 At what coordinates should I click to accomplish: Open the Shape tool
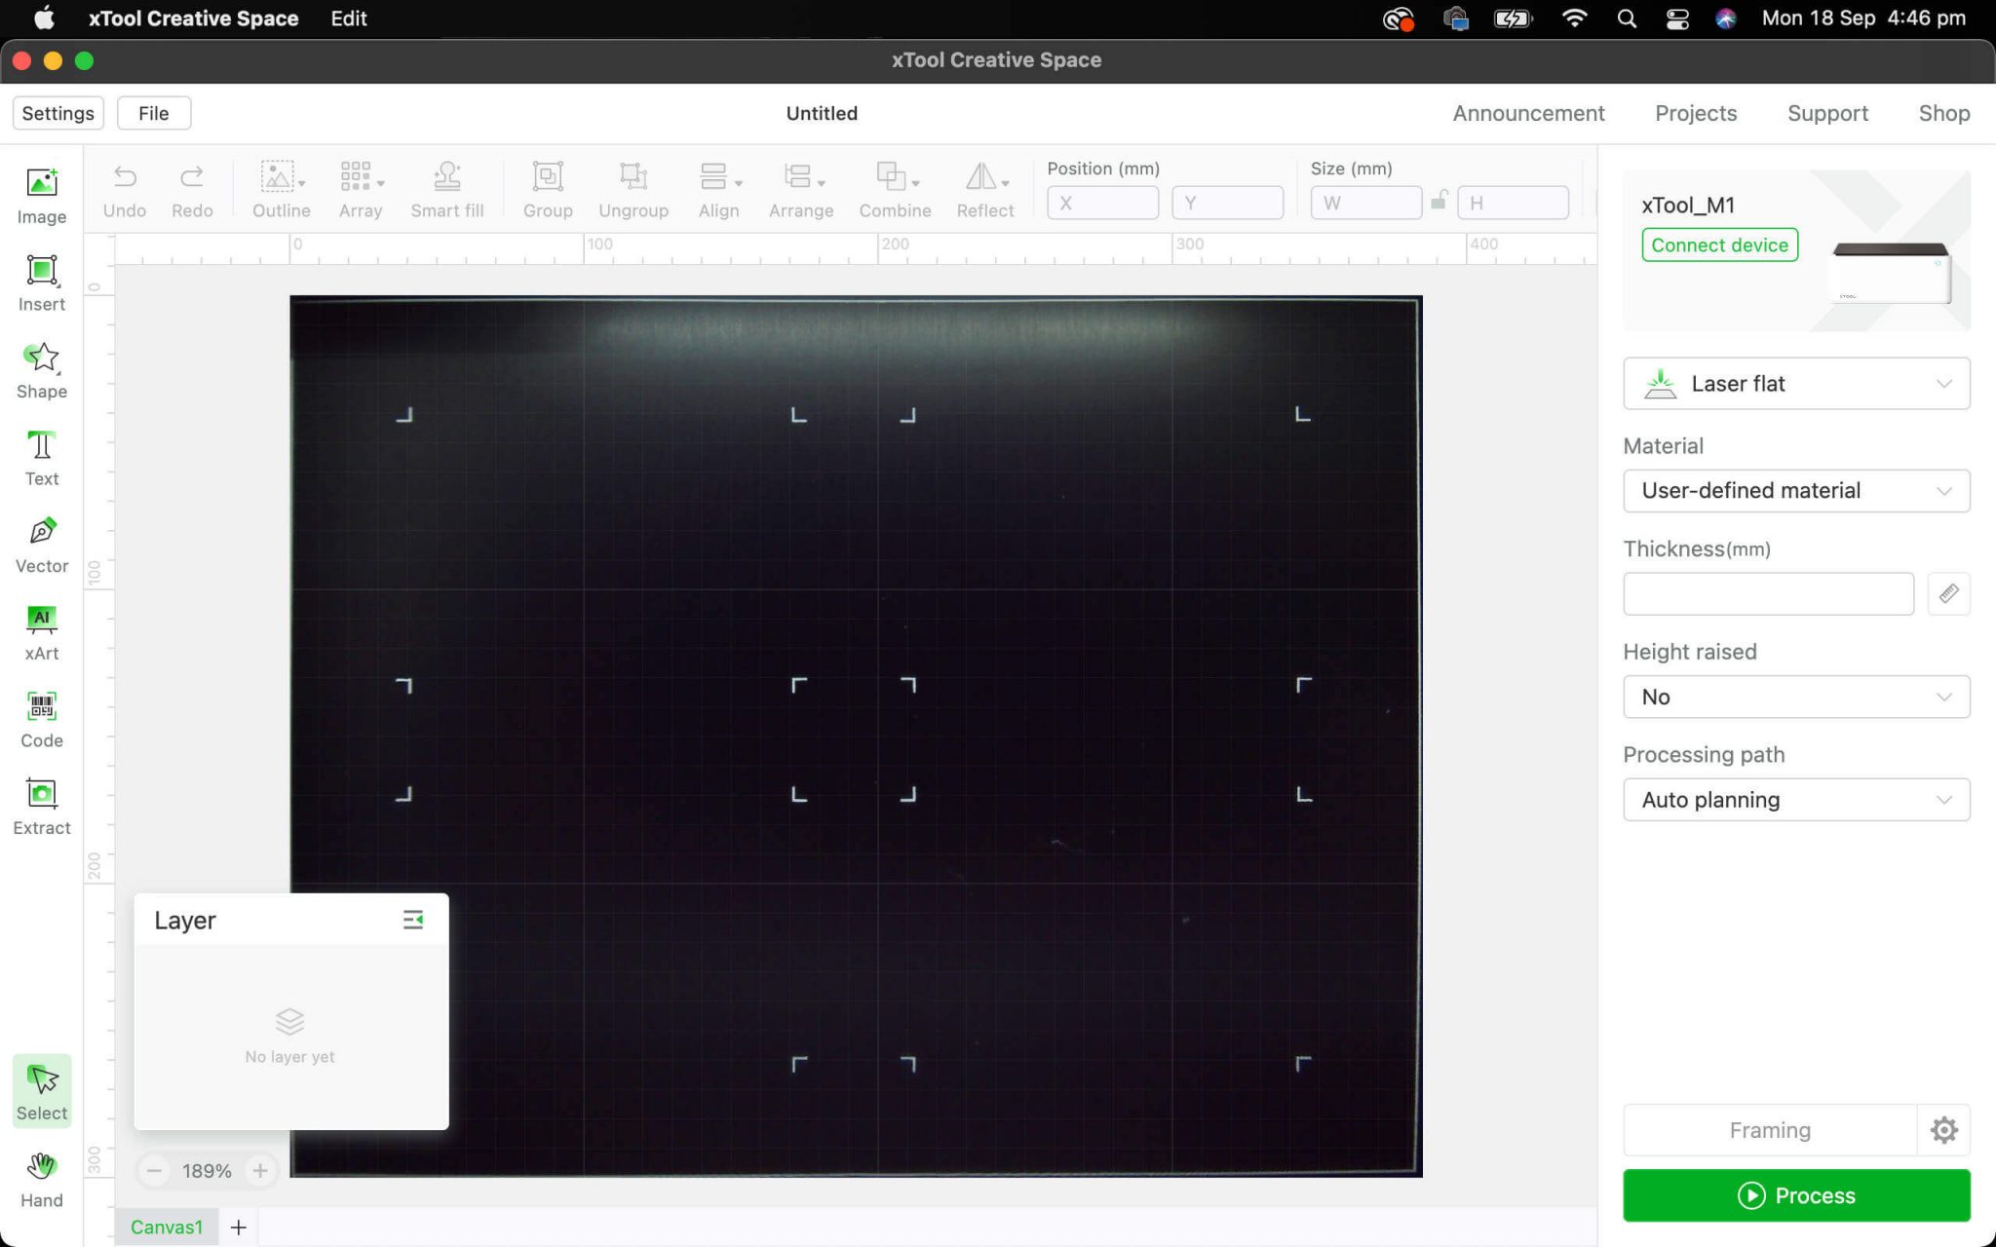(41, 370)
